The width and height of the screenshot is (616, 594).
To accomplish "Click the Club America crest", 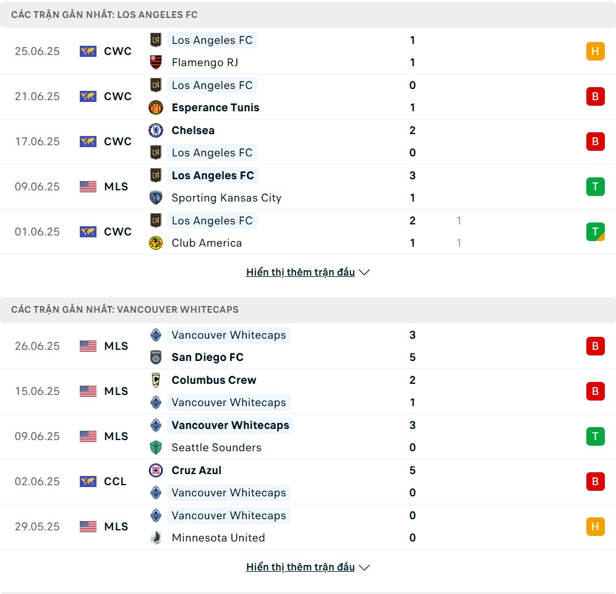I will [x=156, y=243].
